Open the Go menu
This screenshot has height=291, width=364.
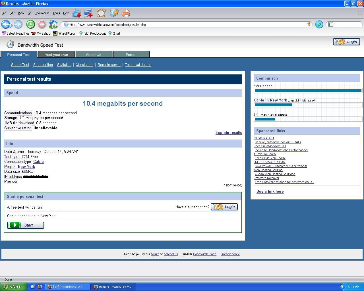click(x=29, y=13)
